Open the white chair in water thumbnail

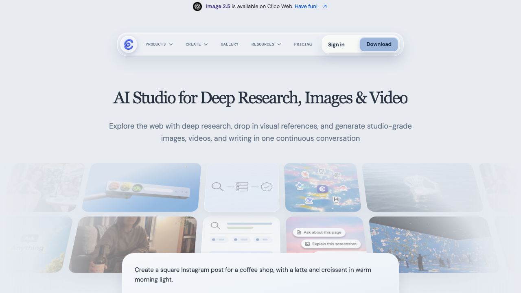[x=422, y=187]
